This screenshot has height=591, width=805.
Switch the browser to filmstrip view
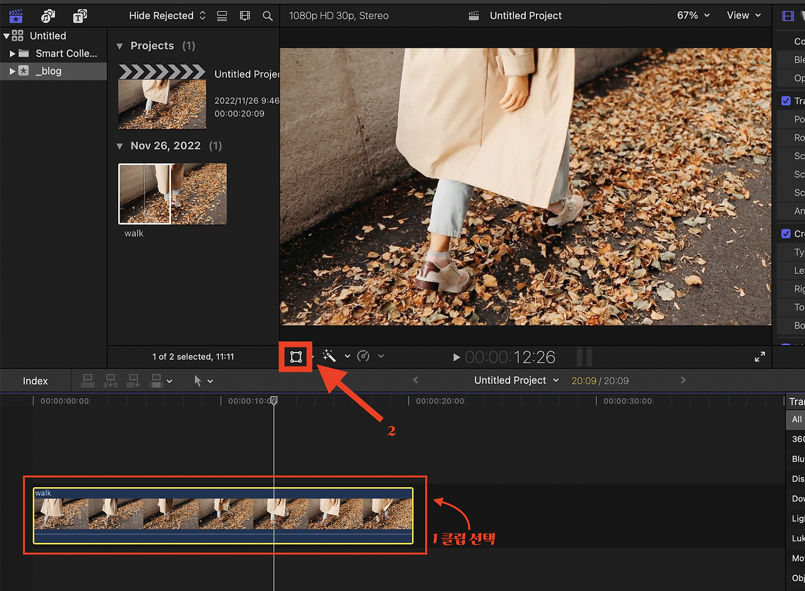point(245,16)
